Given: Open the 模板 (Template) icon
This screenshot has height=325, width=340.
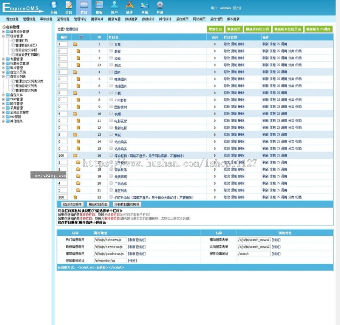Looking at the screenshot, I should pyautogui.click(x=99, y=5).
